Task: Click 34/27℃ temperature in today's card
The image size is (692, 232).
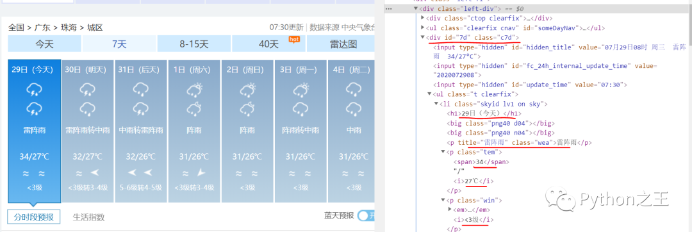Action: pyautogui.click(x=34, y=157)
